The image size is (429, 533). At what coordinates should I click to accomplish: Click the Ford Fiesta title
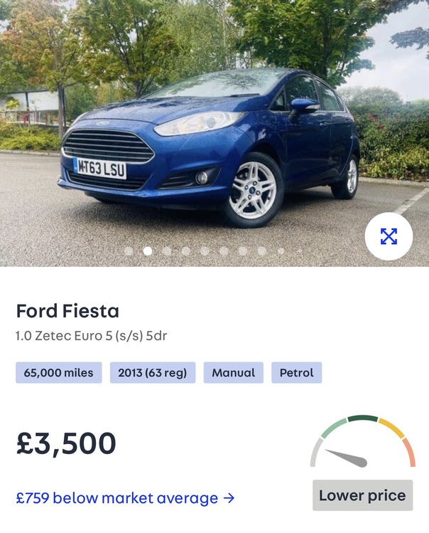click(x=67, y=311)
